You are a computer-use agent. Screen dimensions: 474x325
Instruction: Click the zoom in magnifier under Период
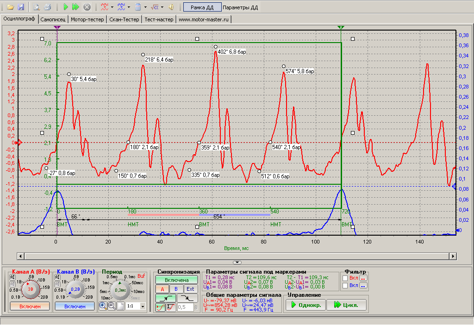[103, 306]
